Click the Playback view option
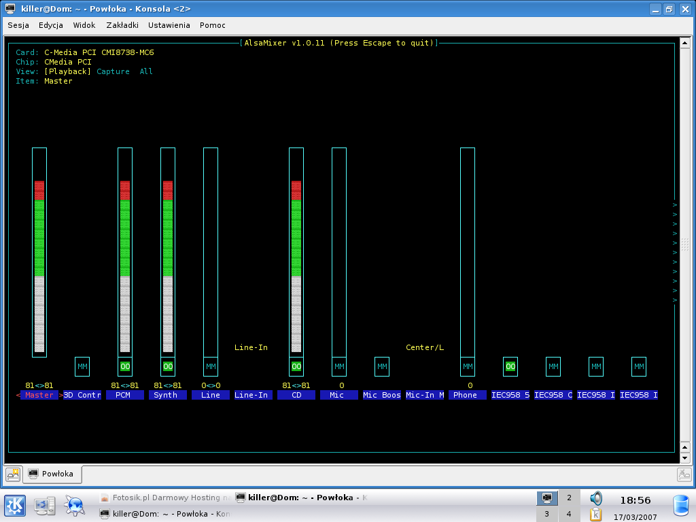Screen dimensions: 696x522 click(67, 71)
